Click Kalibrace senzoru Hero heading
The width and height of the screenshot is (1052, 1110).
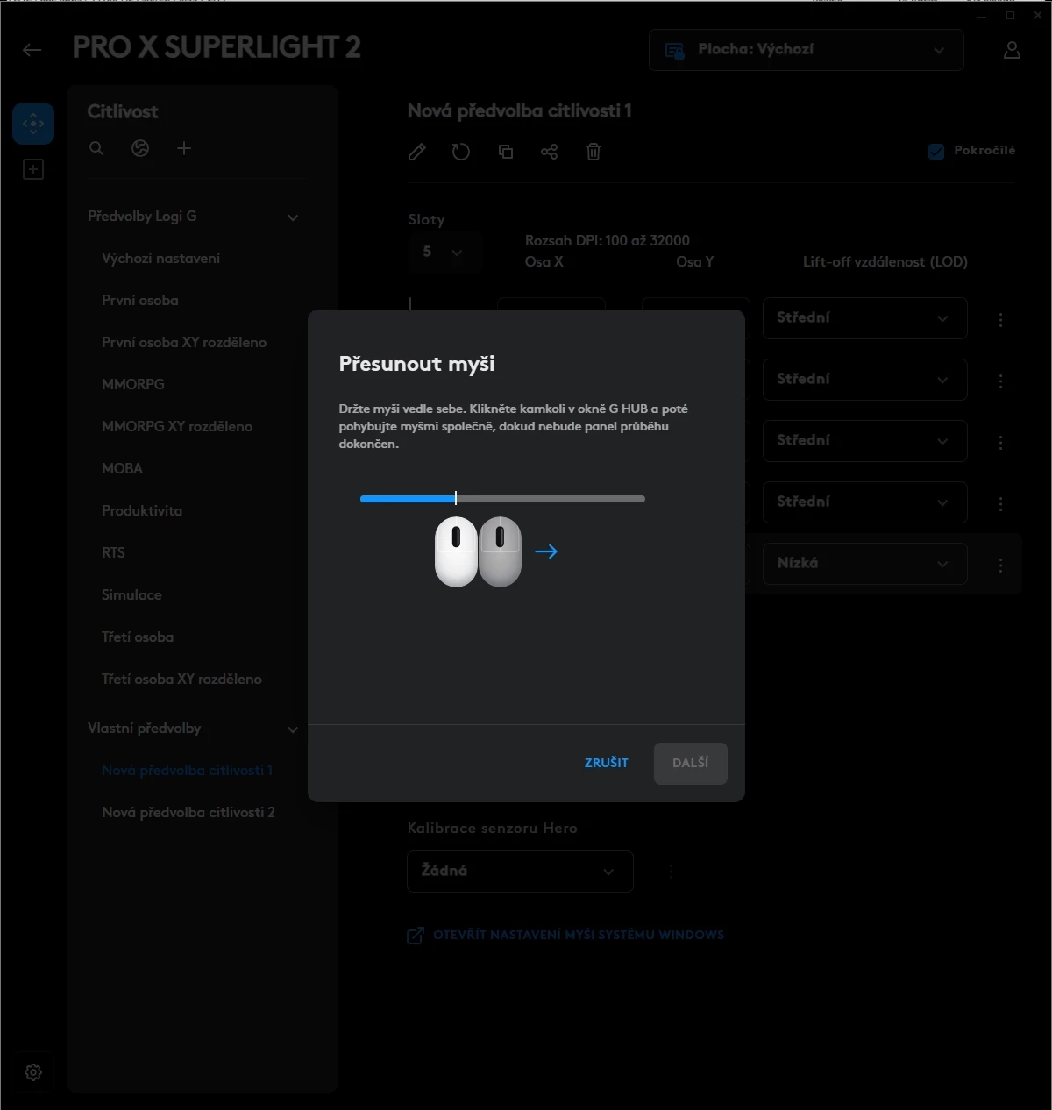(493, 828)
